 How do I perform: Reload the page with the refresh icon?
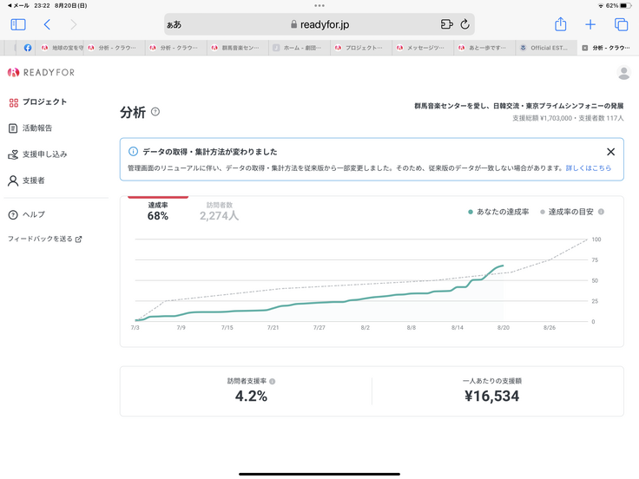pyautogui.click(x=465, y=24)
